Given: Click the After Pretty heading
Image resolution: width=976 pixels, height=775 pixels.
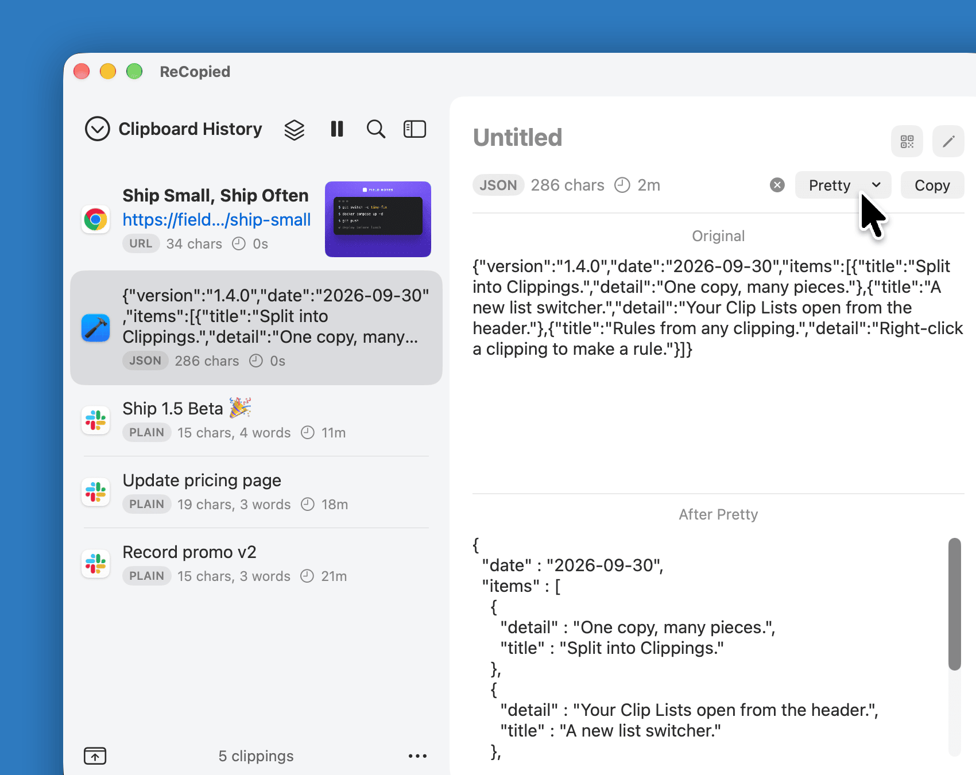Looking at the screenshot, I should pyautogui.click(x=718, y=514).
